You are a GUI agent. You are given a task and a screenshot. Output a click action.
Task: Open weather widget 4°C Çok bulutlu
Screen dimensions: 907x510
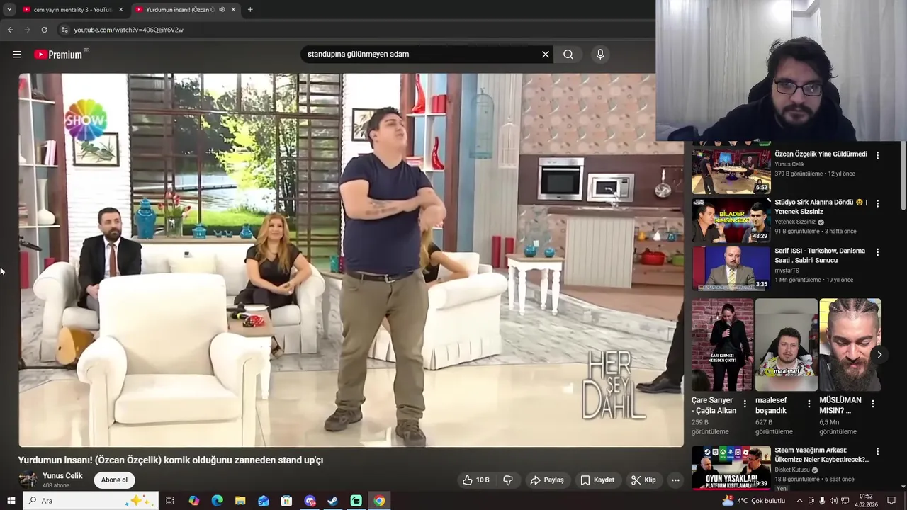click(753, 501)
